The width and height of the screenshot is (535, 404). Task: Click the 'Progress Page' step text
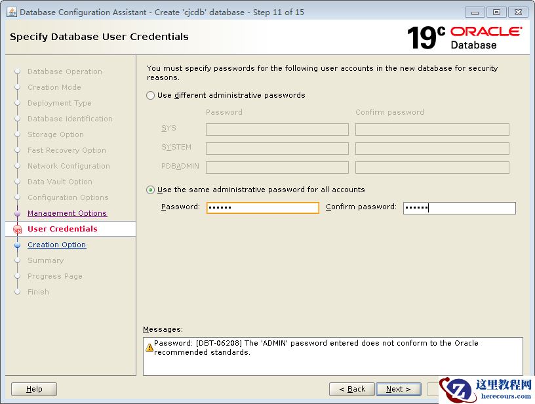[55, 276]
